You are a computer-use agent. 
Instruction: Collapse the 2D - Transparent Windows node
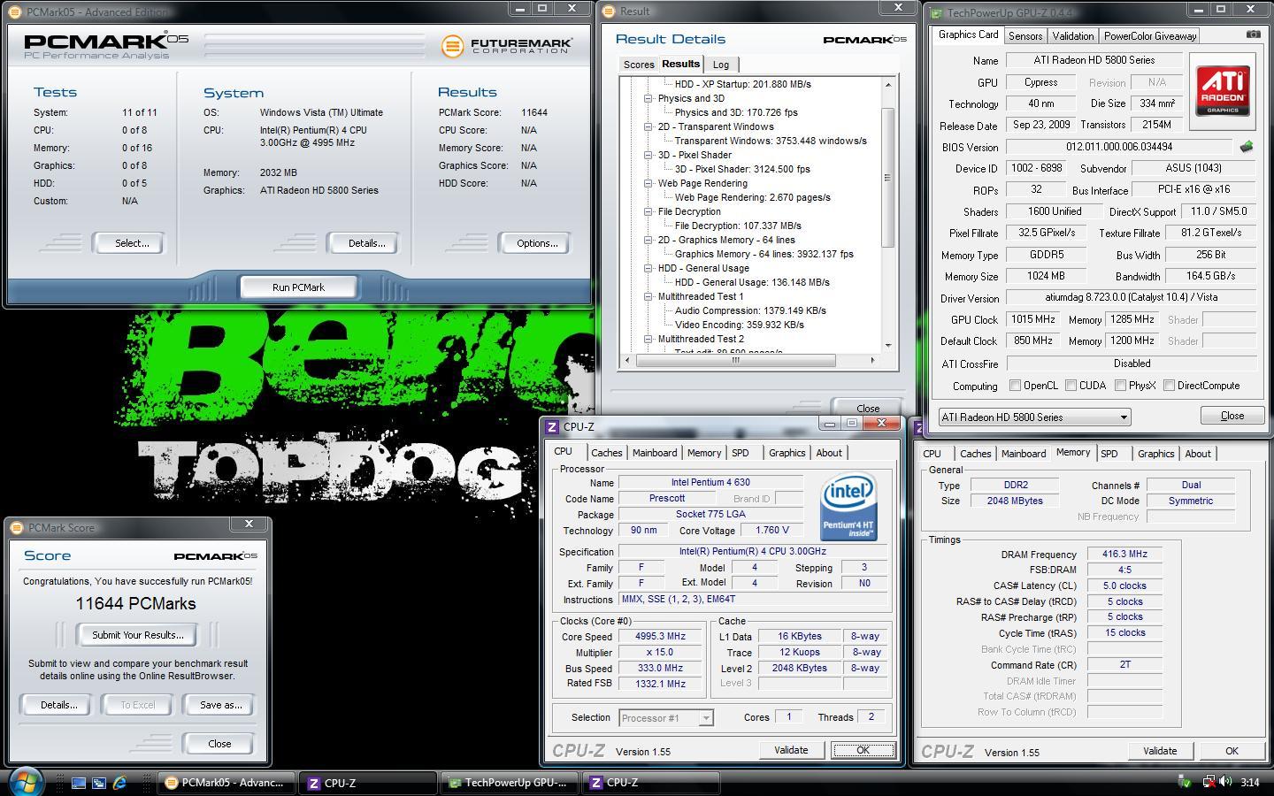649,127
